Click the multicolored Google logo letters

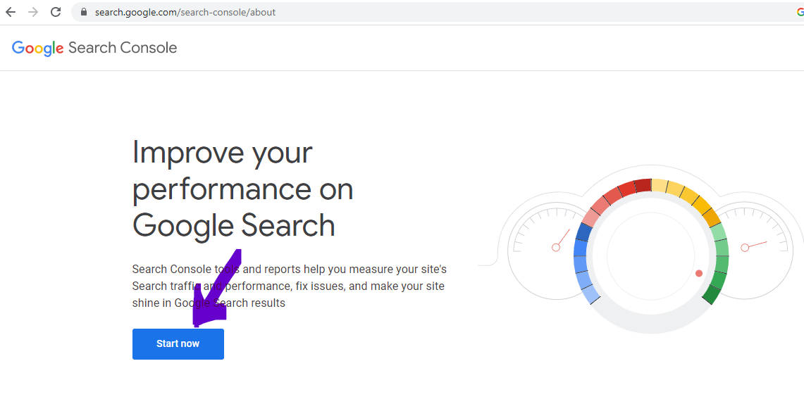(x=37, y=48)
